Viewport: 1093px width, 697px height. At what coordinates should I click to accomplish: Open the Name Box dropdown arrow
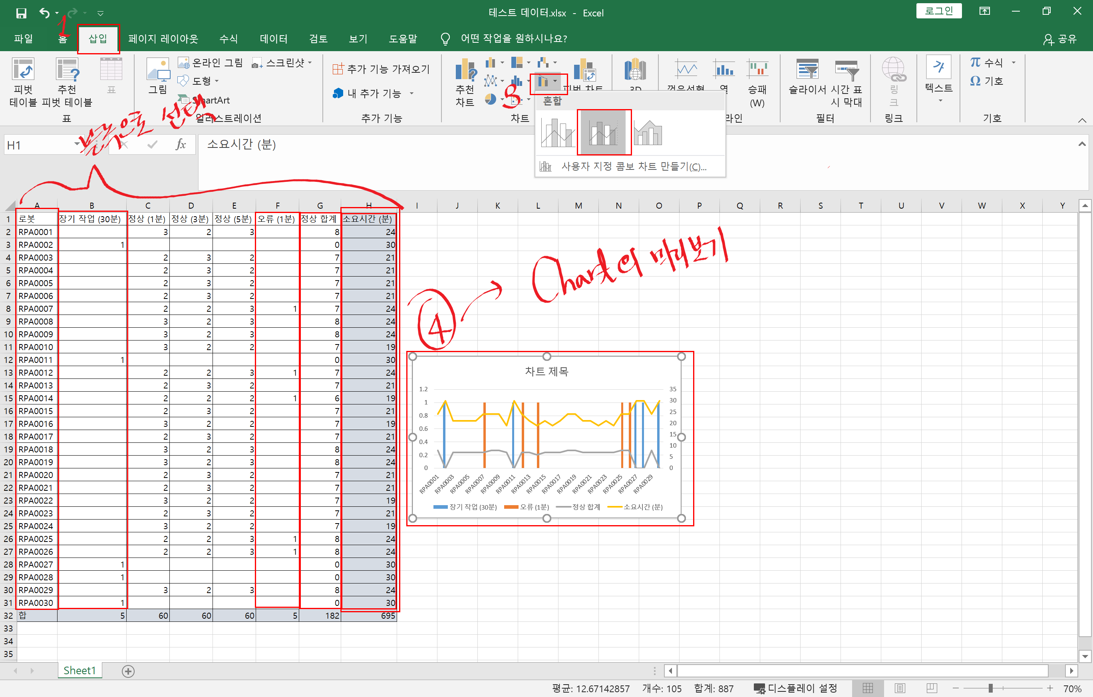point(76,144)
